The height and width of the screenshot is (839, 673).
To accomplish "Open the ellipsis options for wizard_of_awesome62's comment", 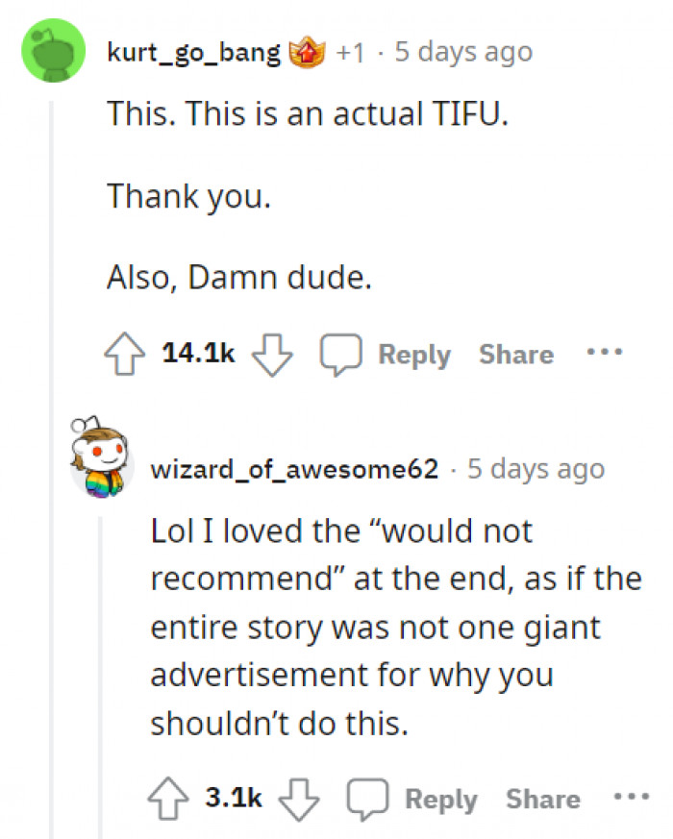I will pos(631,796).
